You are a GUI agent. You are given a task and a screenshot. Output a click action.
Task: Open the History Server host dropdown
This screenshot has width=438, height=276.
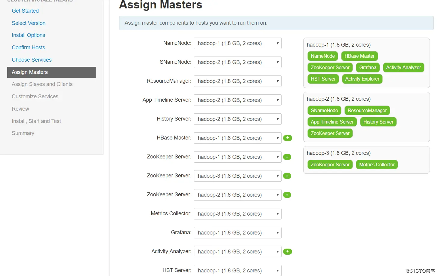[238, 119]
